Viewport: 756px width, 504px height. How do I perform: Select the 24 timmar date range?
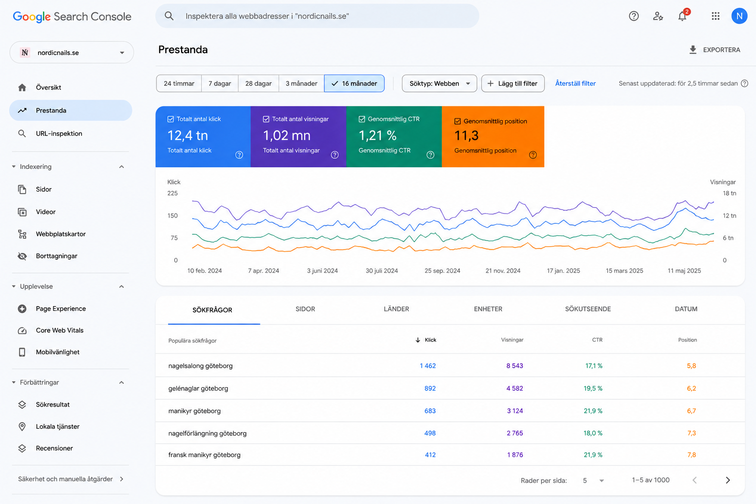179,84
